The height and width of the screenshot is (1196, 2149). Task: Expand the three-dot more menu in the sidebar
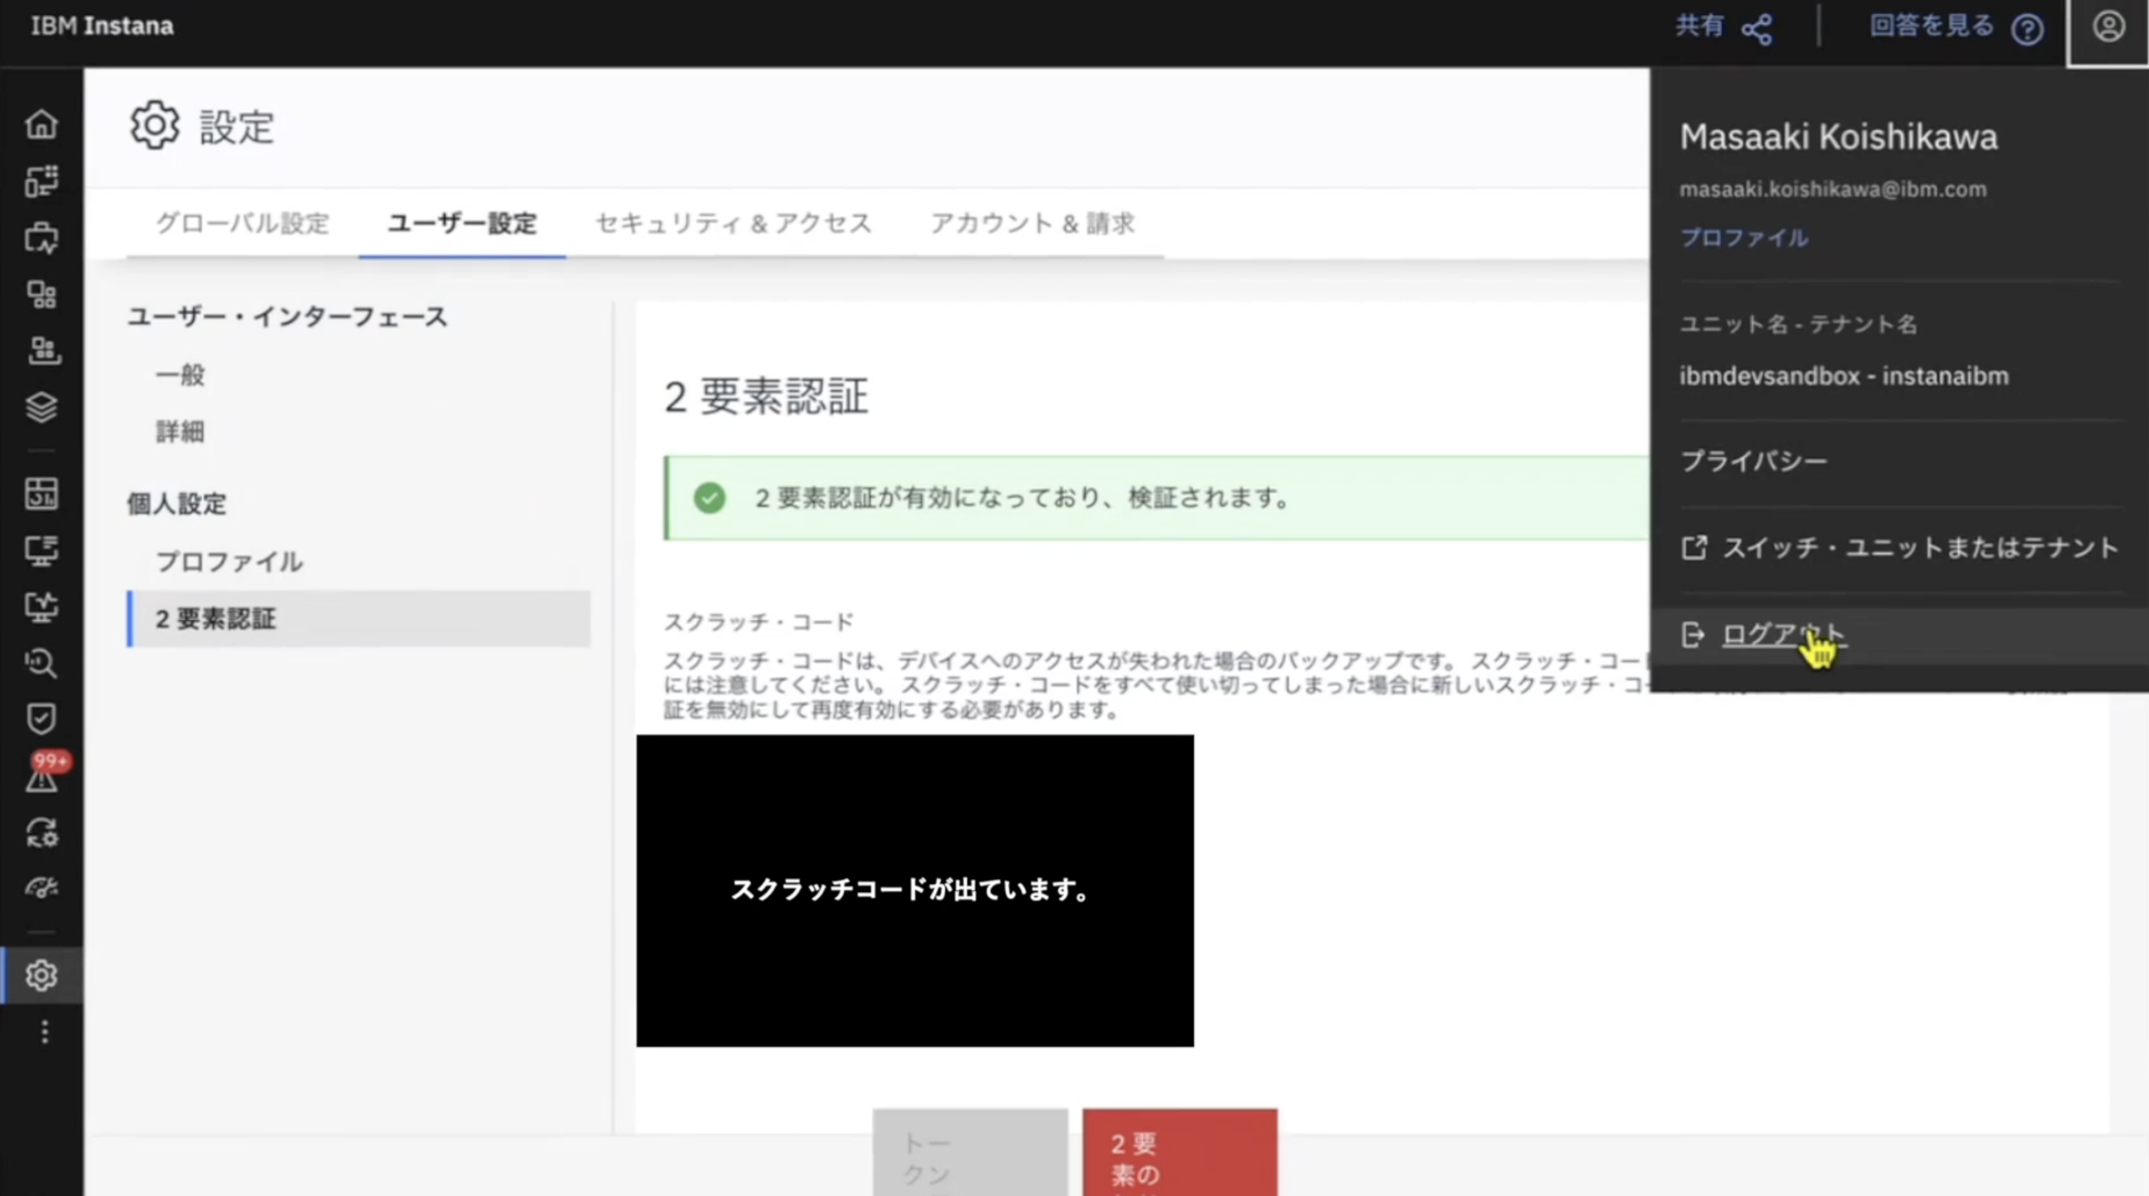pos(44,1033)
